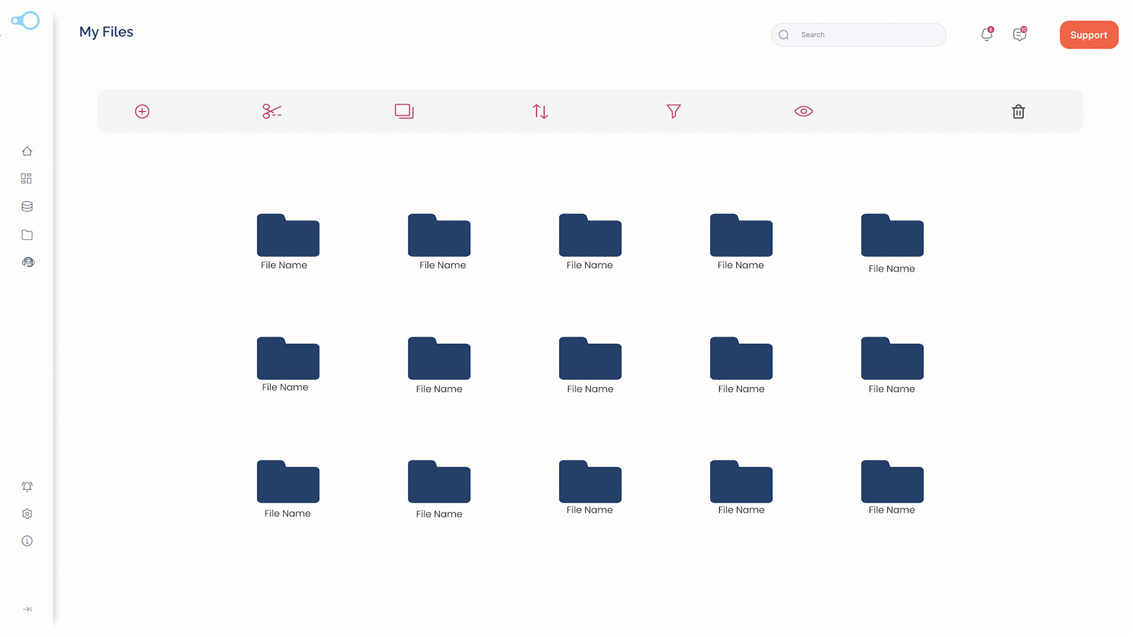Go to Home in the sidebar
This screenshot has height=637, width=1133.
[27, 152]
